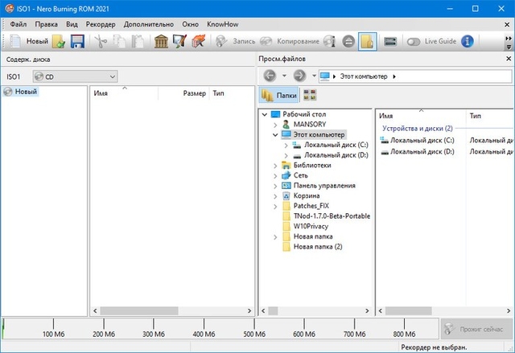Click the highlighted file browser toggle icon

coord(367,41)
